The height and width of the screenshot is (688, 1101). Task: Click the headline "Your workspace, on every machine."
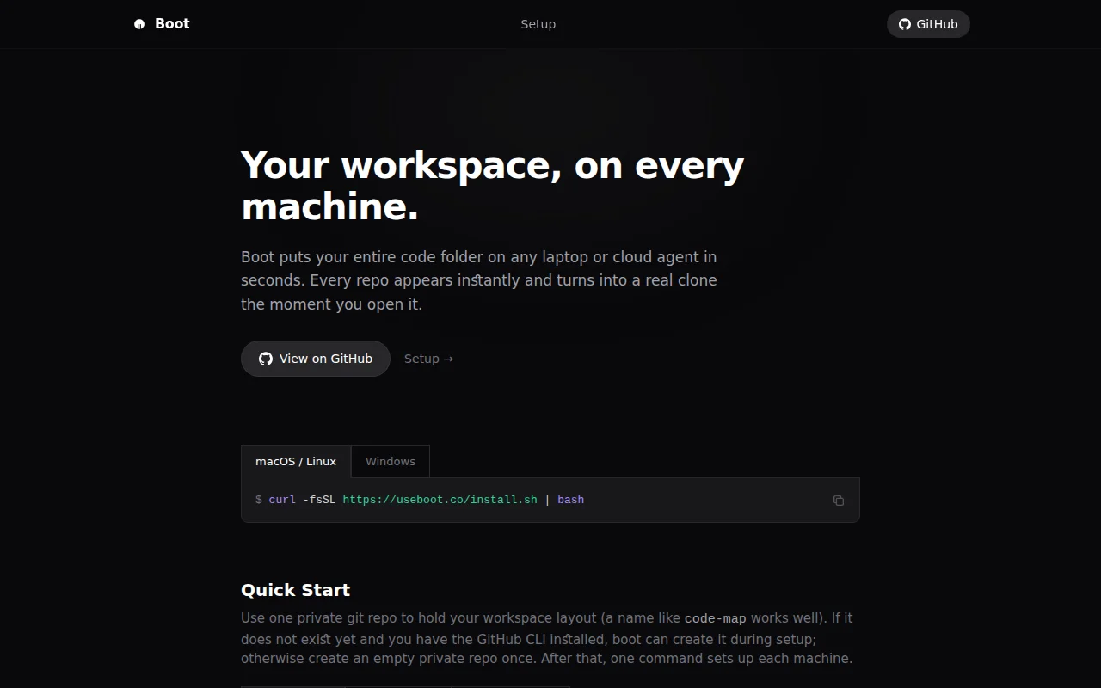[x=493, y=186]
